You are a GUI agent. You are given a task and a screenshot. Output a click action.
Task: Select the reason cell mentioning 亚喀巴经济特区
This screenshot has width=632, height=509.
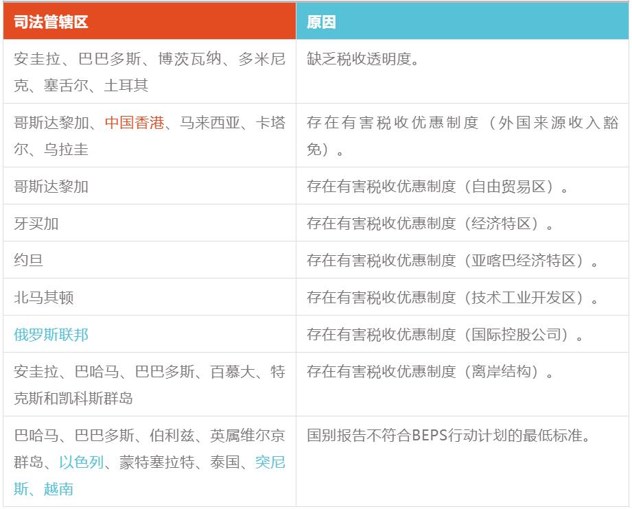(453, 261)
